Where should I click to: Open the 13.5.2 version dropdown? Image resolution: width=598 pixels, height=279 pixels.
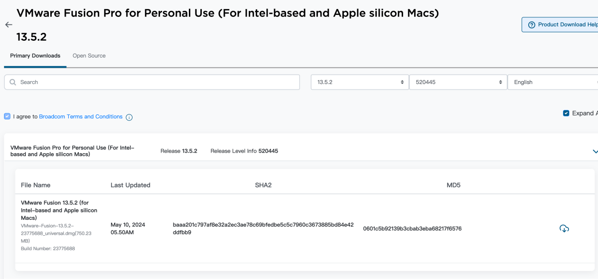359,82
